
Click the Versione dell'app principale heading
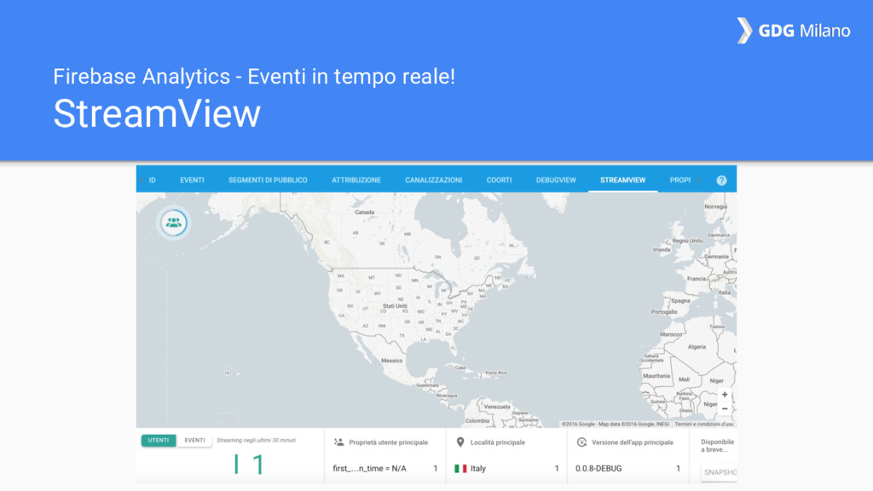[x=633, y=442]
